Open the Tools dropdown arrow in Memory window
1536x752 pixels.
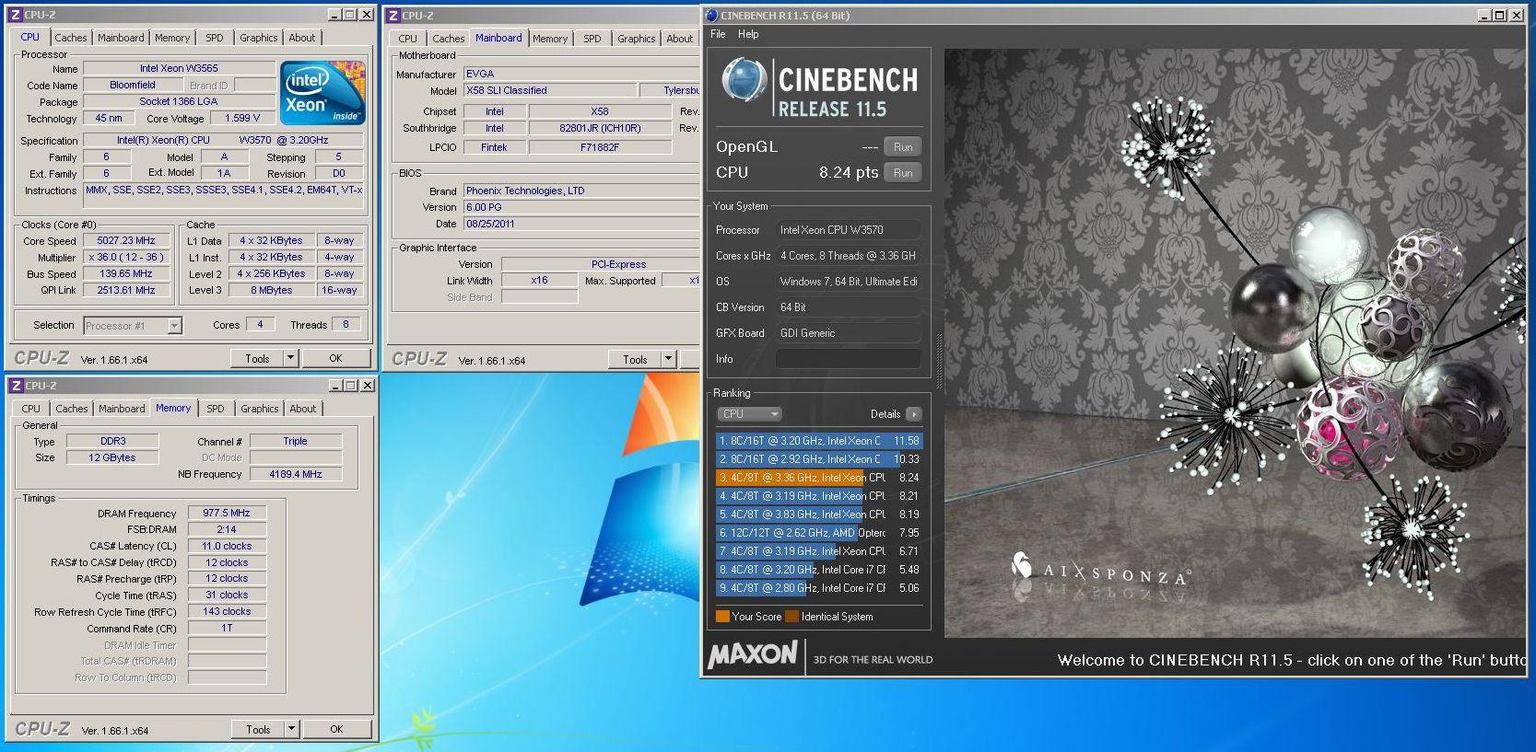click(291, 729)
